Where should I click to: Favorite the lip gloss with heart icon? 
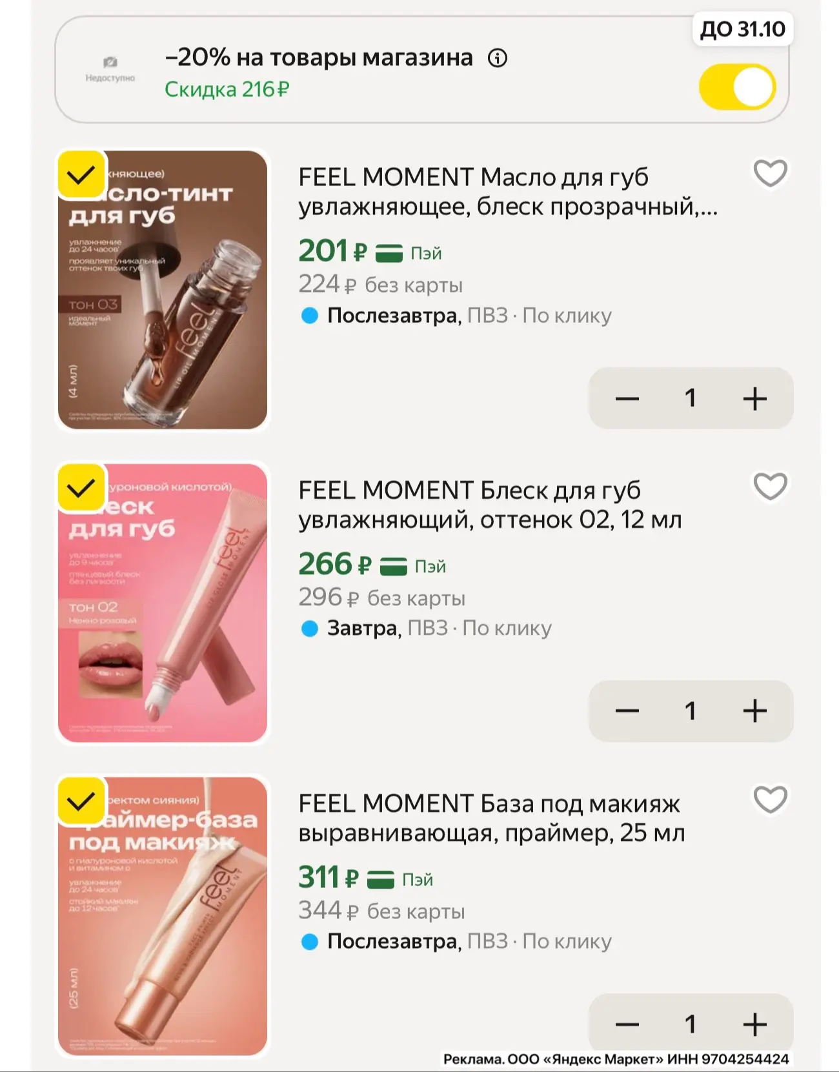pyautogui.click(x=770, y=486)
